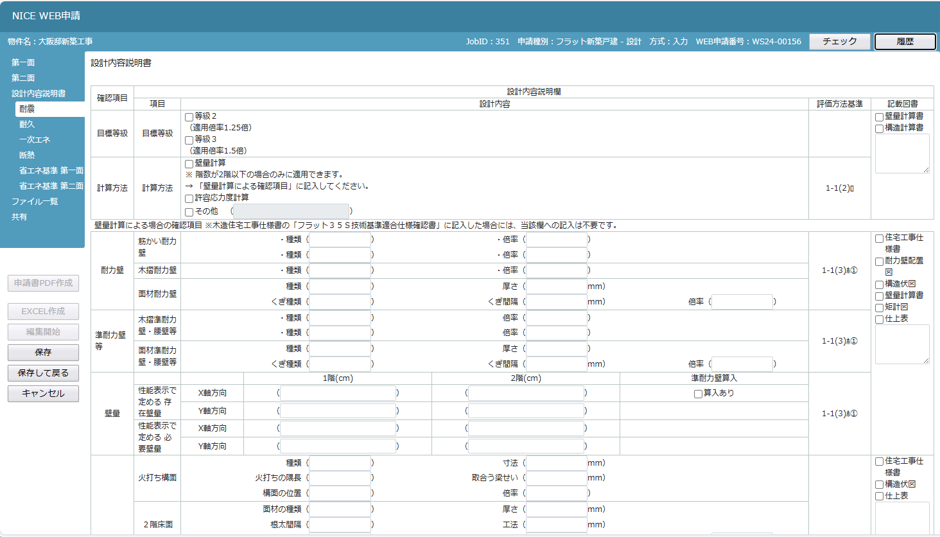Open 第二面 in the sidebar
This screenshot has height=537, width=940.
click(23, 78)
